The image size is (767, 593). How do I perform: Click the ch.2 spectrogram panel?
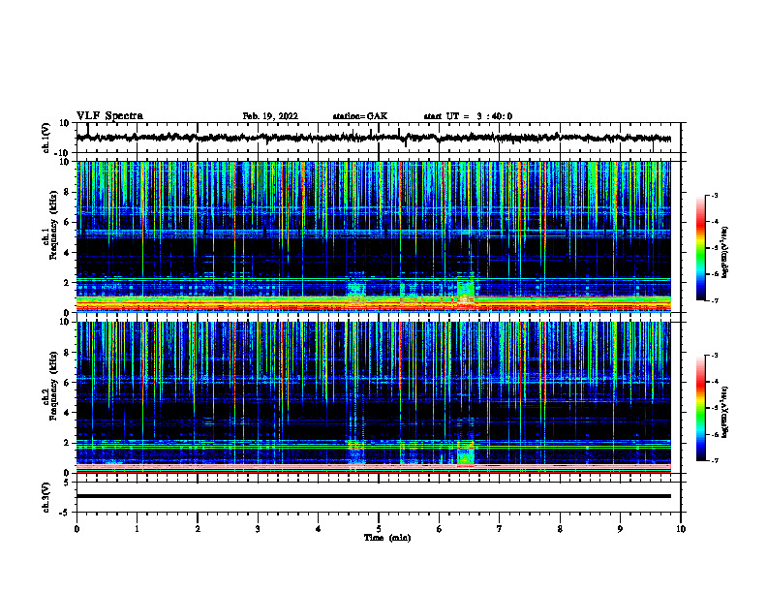(x=374, y=397)
